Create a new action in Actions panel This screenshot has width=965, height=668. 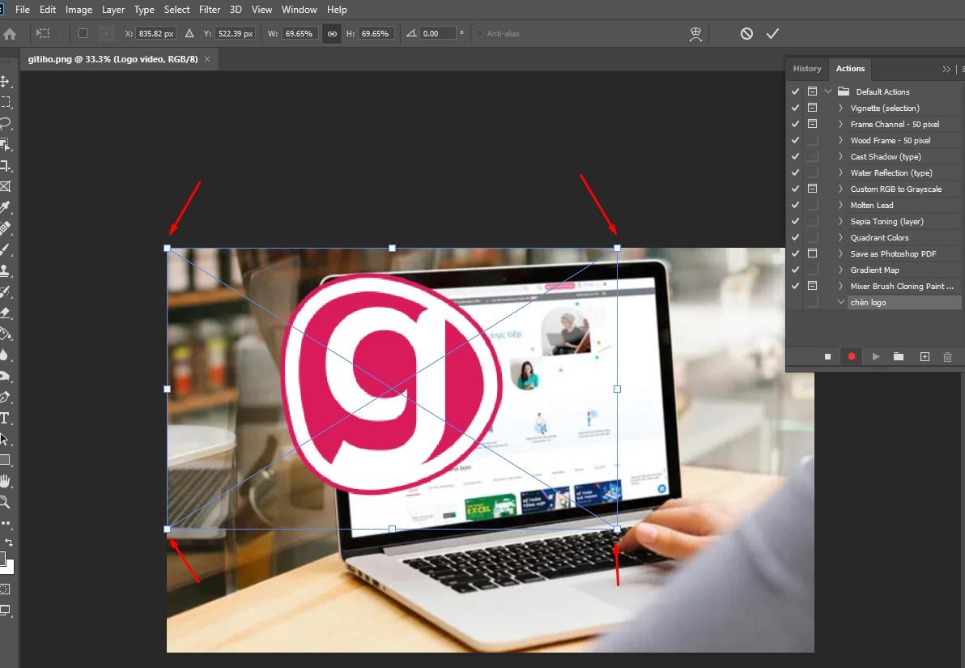coord(924,356)
